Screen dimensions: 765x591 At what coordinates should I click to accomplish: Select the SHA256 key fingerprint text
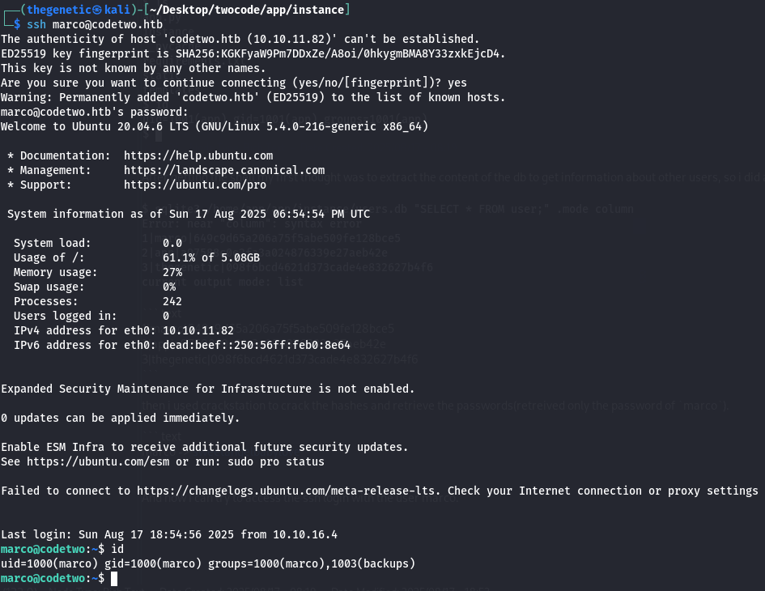pyautogui.click(x=340, y=53)
